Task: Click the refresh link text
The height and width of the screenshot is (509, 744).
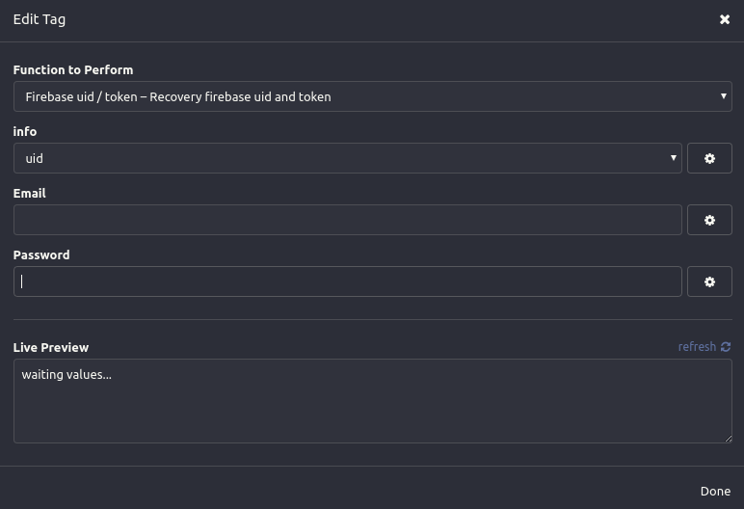Action: click(x=697, y=347)
